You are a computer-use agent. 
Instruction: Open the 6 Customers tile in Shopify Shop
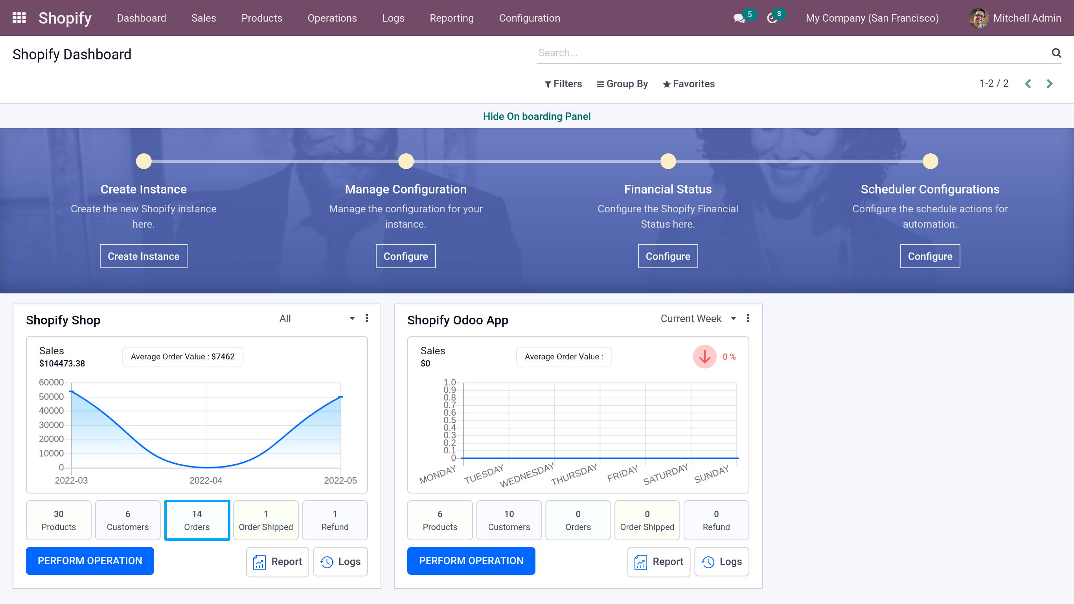(x=128, y=520)
